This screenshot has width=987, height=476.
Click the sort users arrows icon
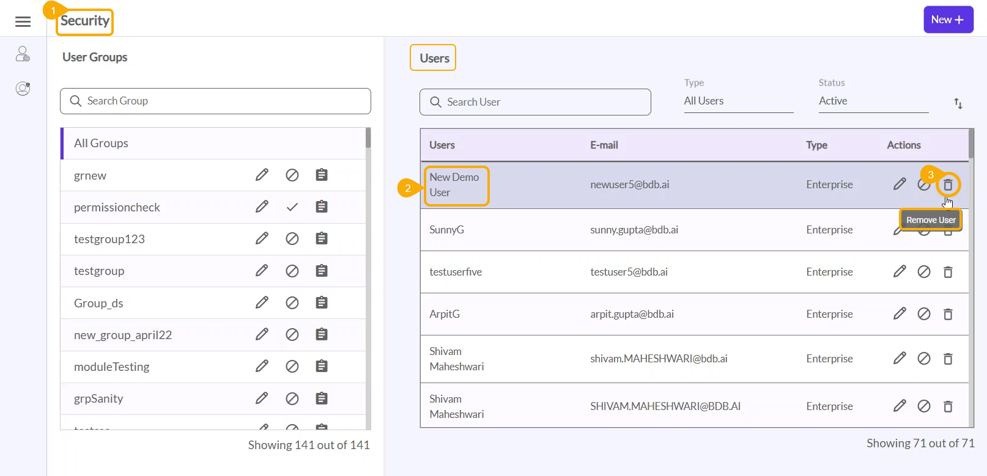[x=958, y=104]
